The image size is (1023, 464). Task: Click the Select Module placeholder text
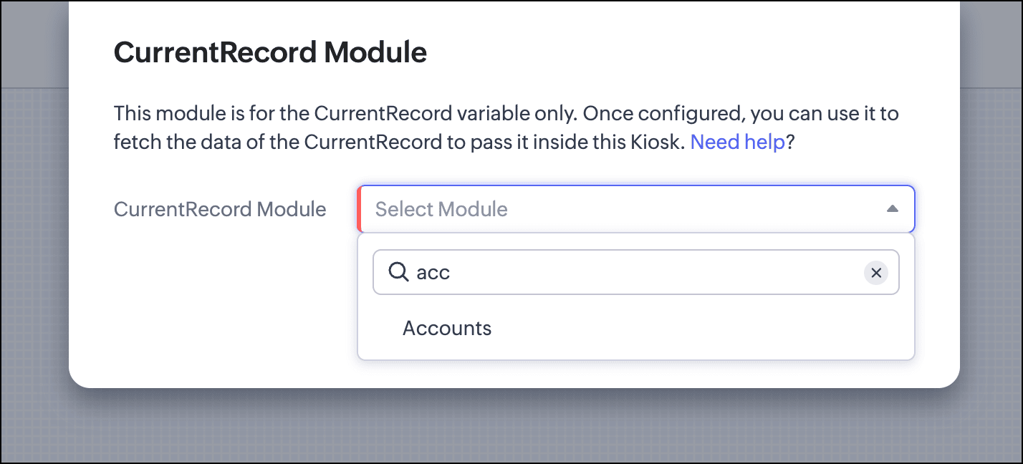click(441, 209)
